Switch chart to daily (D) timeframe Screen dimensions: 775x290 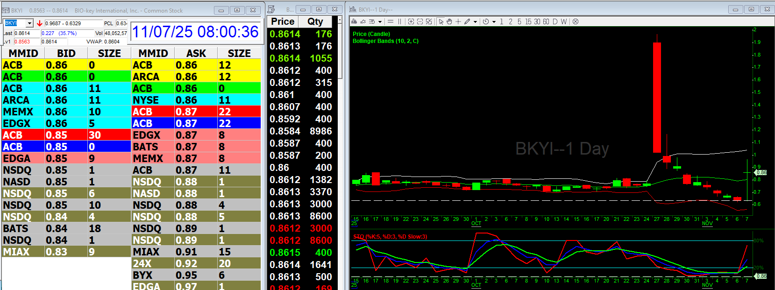tap(555, 21)
